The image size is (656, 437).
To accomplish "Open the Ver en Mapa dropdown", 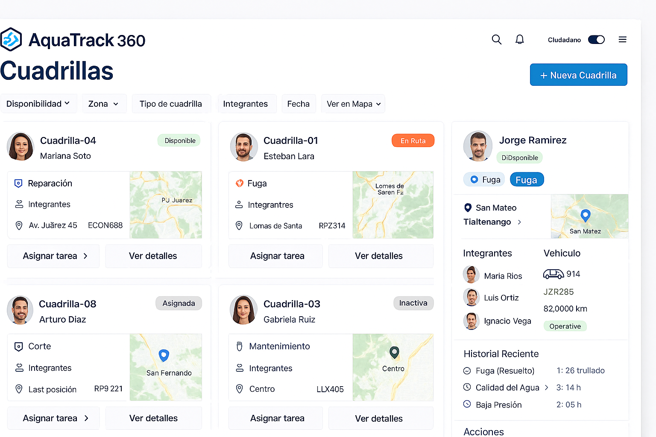I will coord(353,104).
